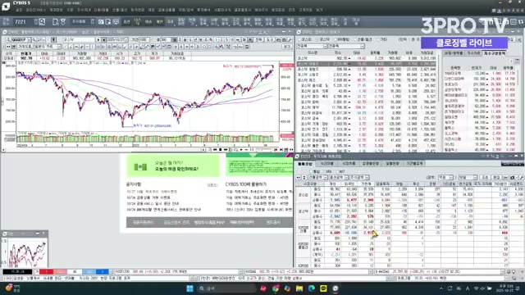Open first 전종목 dropdown in index window
This screenshot has height=295, width=525.
coord(312,46)
